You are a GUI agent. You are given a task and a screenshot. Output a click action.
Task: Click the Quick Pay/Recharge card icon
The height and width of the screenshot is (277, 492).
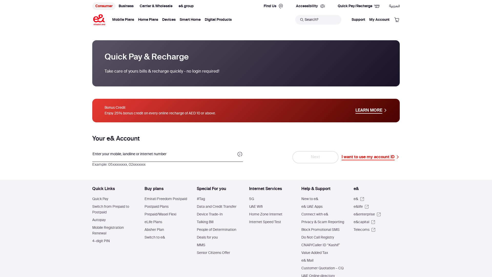(377, 6)
